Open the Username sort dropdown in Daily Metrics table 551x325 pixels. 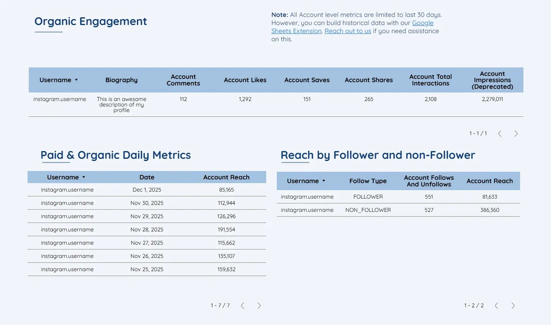[x=83, y=177]
